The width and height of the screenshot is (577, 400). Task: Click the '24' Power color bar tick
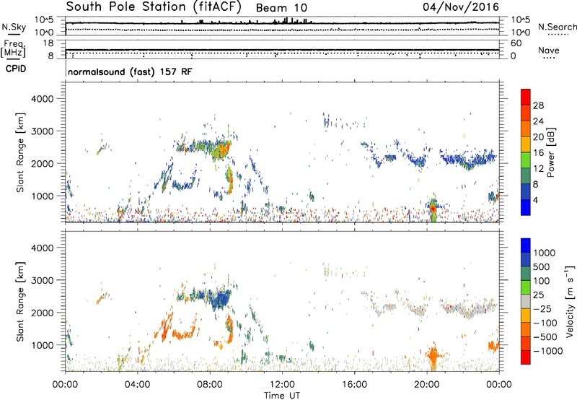(x=538, y=121)
